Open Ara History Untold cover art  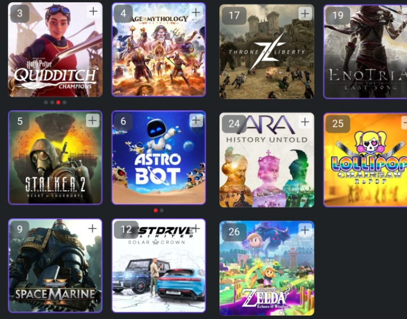pyautogui.click(x=267, y=160)
